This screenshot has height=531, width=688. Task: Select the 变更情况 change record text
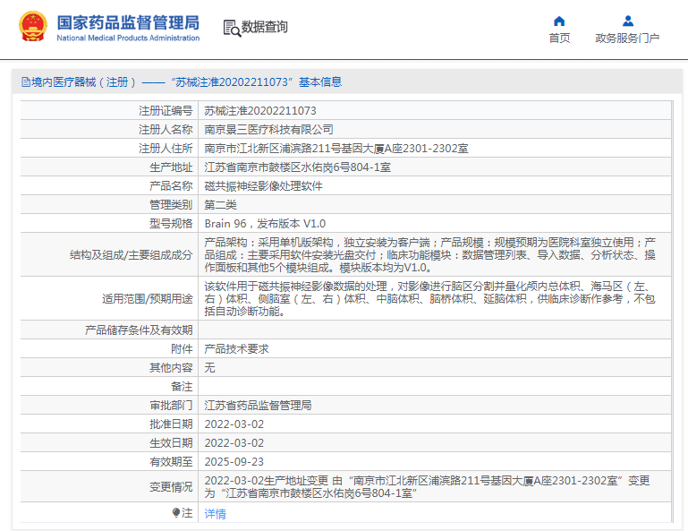coord(427,486)
